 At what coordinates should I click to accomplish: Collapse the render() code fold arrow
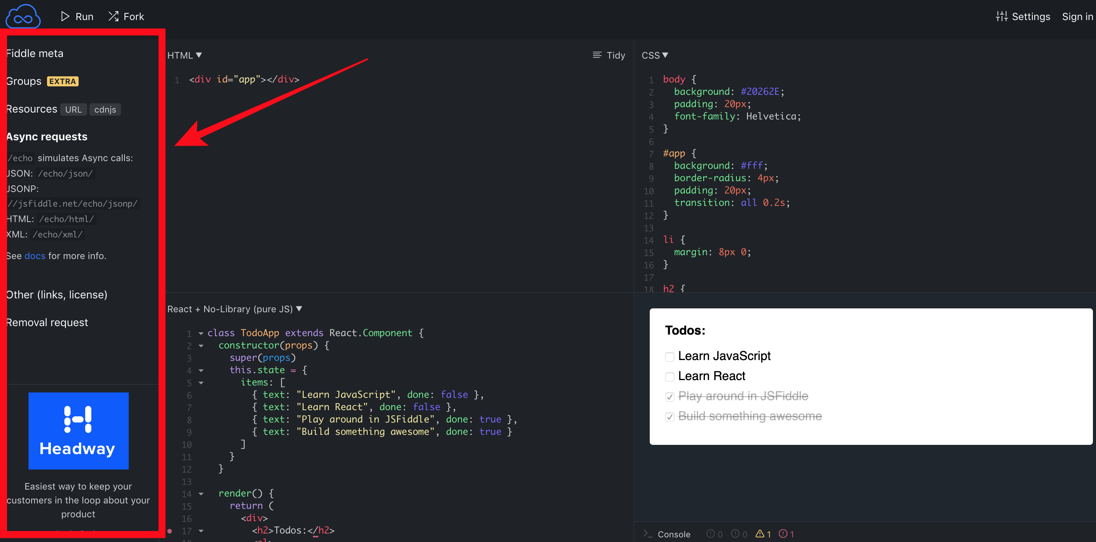(x=201, y=494)
